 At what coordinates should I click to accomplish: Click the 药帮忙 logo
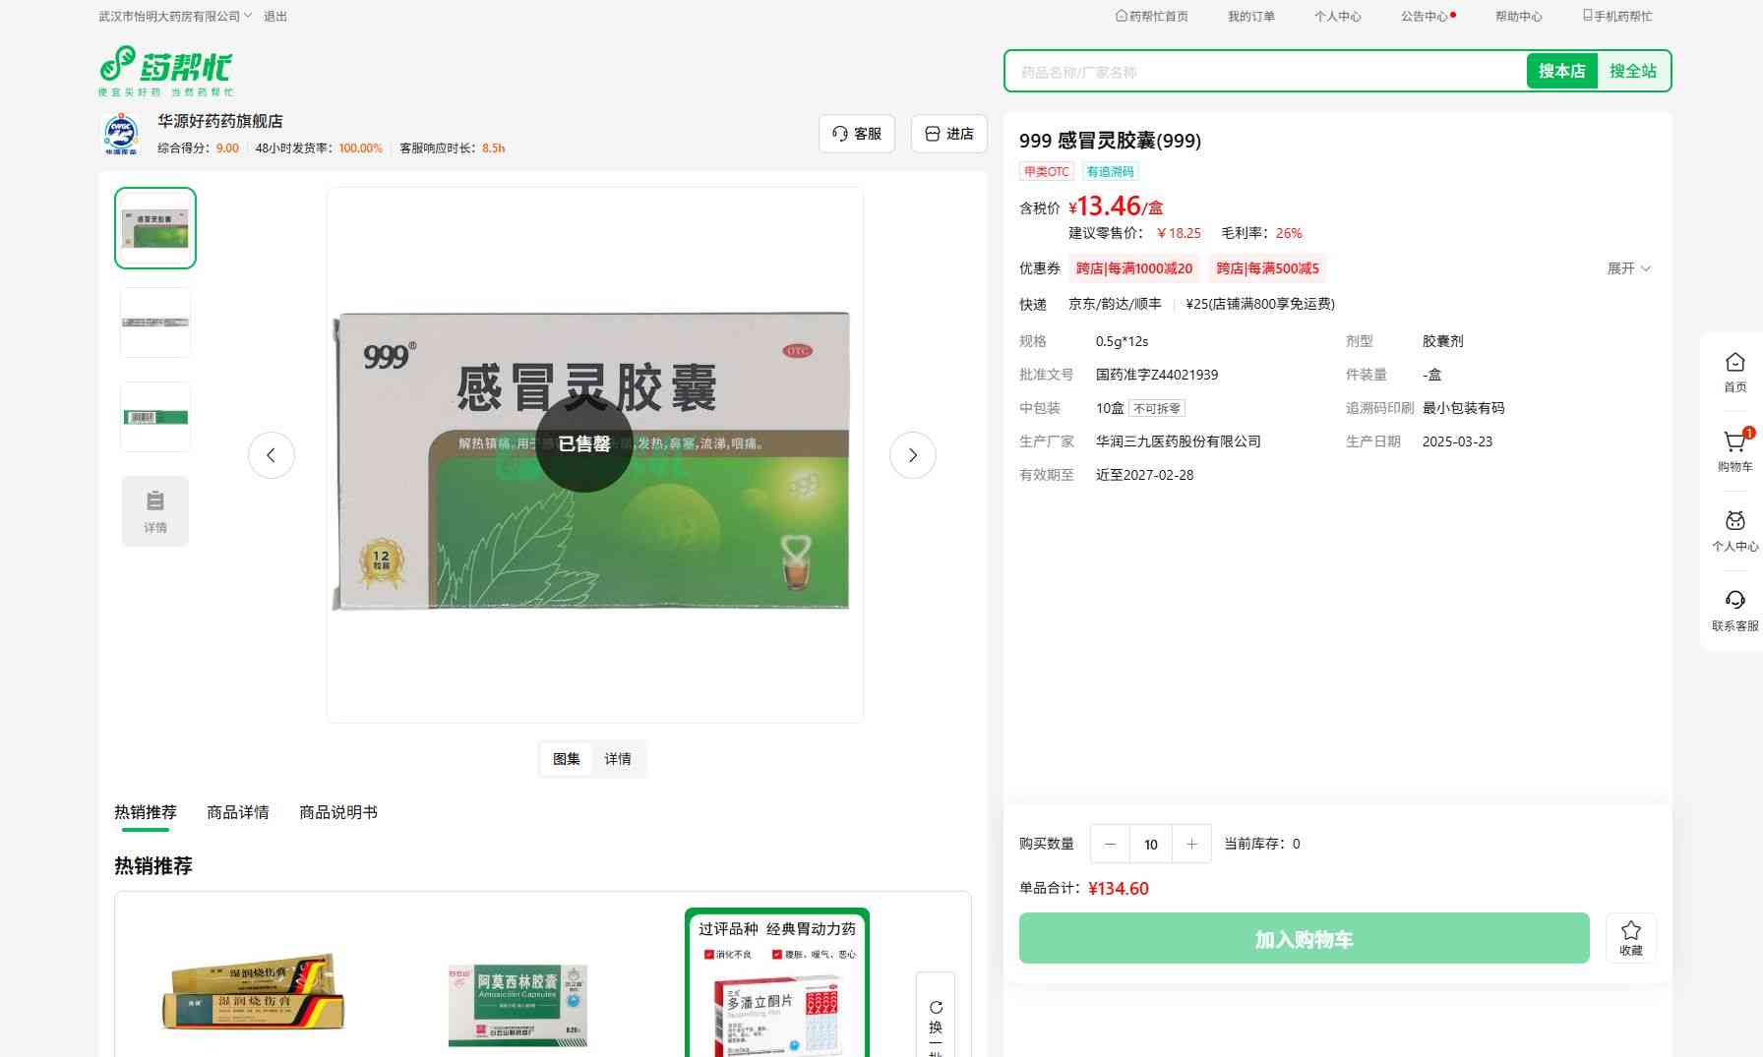pyautogui.click(x=166, y=70)
